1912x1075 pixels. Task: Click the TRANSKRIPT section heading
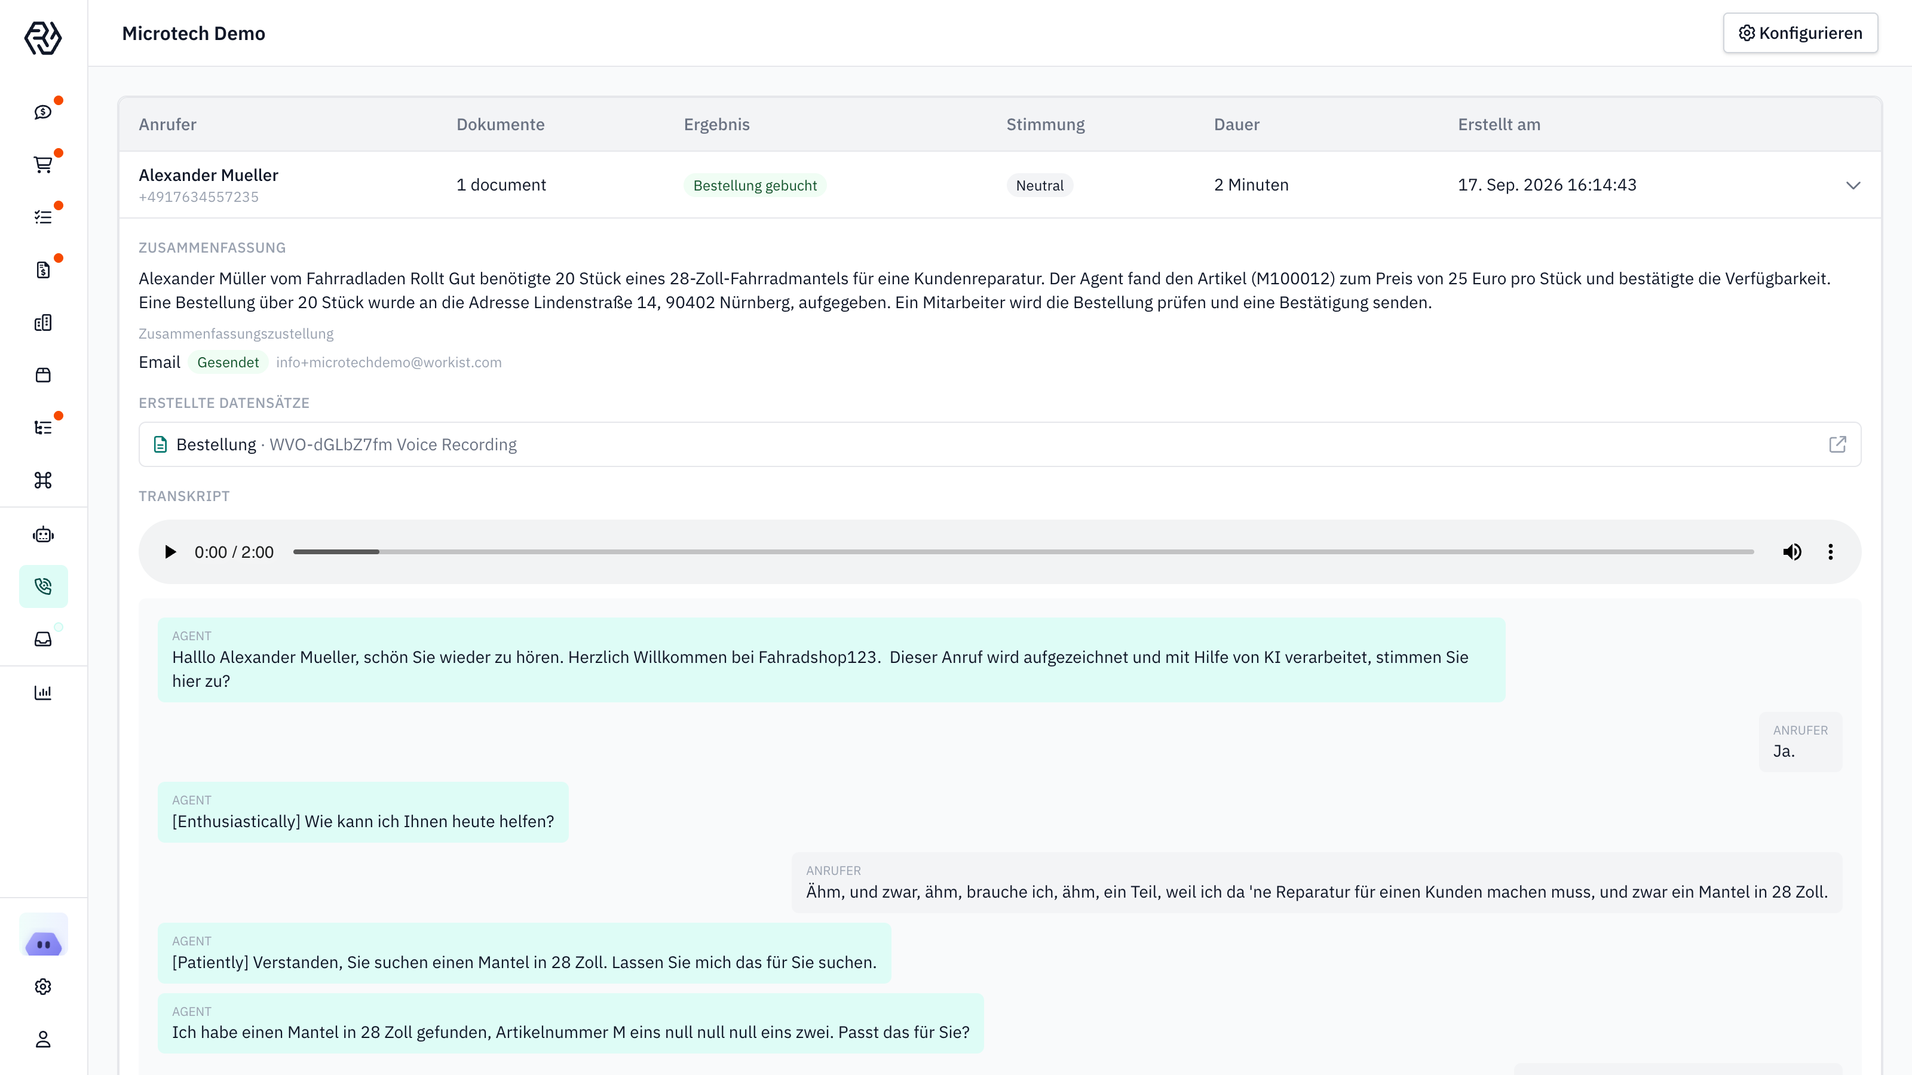(x=184, y=496)
